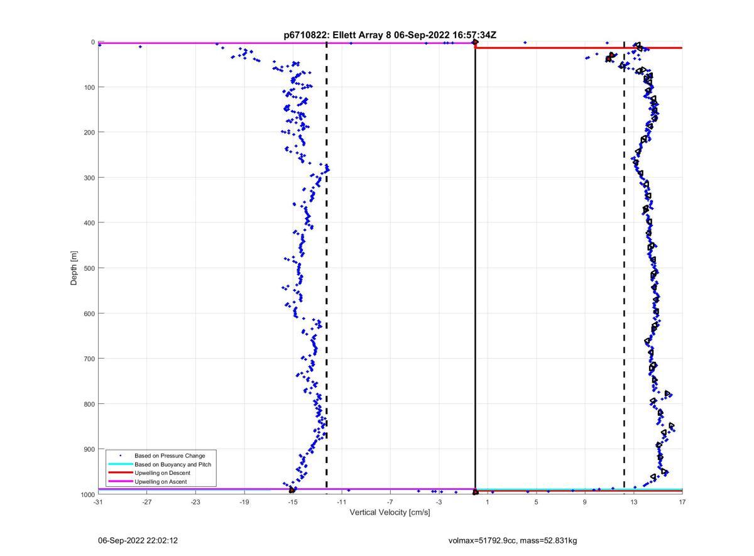
Task: Click the red horizontal upwelling line near the top right
Action: [x=579, y=48]
